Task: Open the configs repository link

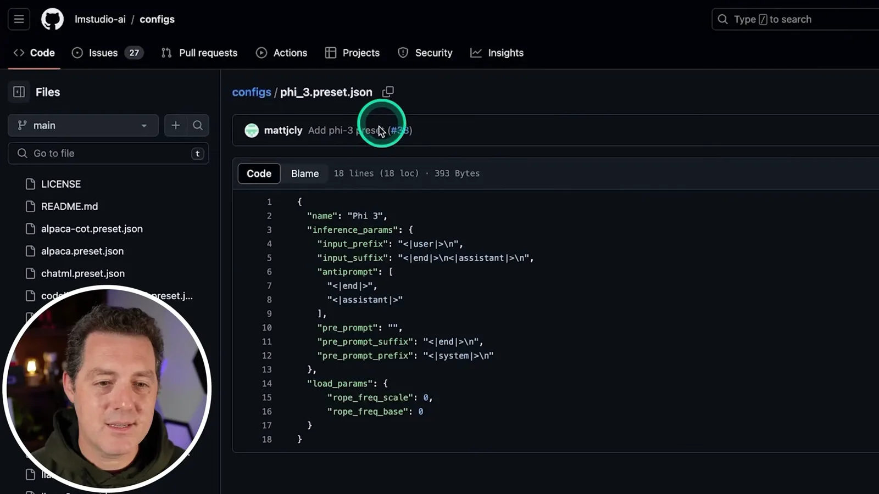Action: click(x=157, y=19)
